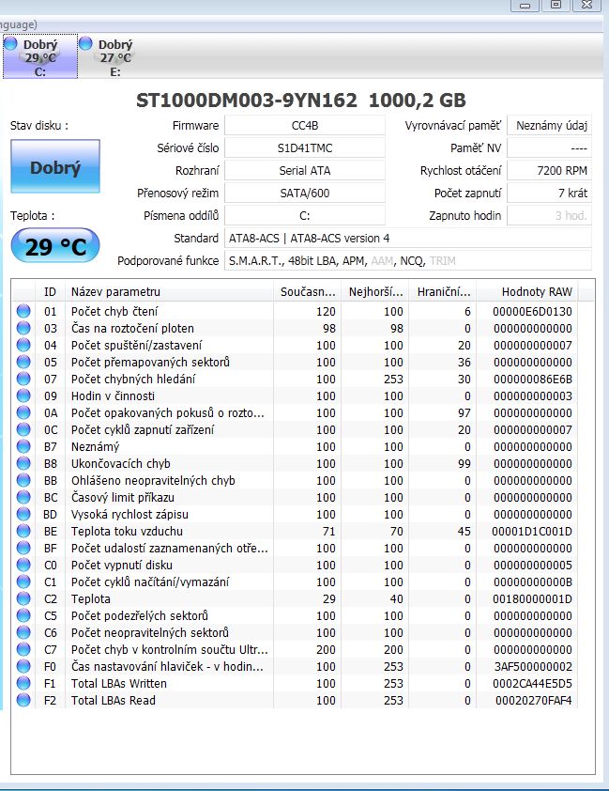
Task: Click the supported features field with S.M.A.R.T.
Action: coord(408,261)
